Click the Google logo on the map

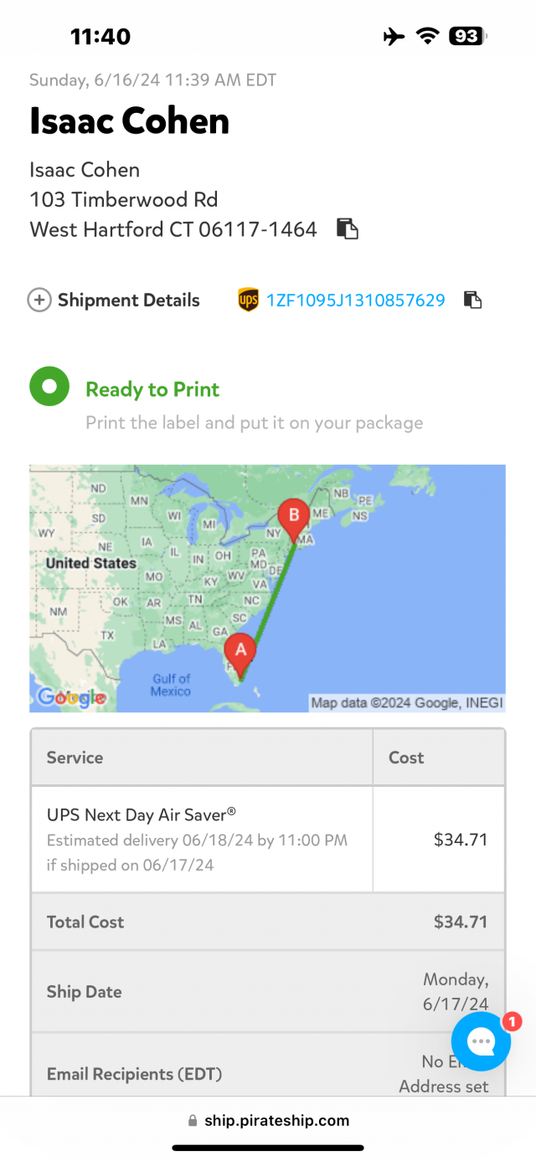click(x=72, y=696)
